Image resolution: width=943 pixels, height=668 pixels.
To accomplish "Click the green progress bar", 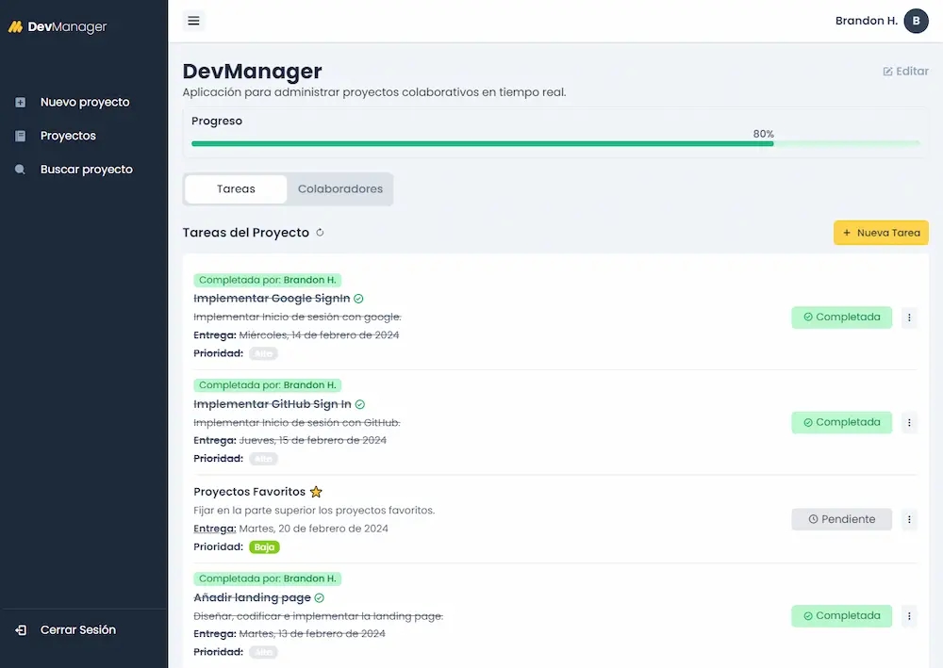I will tap(481, 143).
